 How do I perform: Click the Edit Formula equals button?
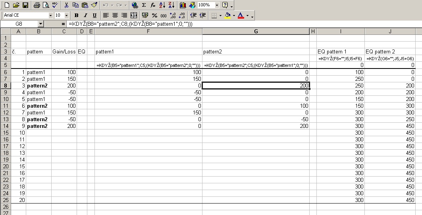[x=63, y=24]
